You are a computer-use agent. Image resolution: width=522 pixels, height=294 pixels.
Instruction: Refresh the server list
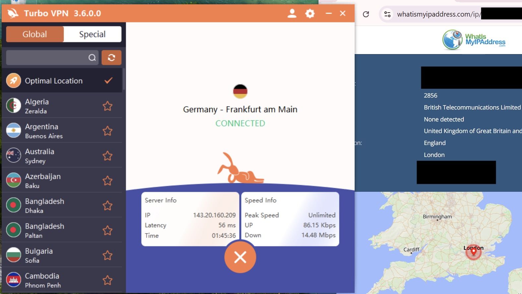(111, 58)
